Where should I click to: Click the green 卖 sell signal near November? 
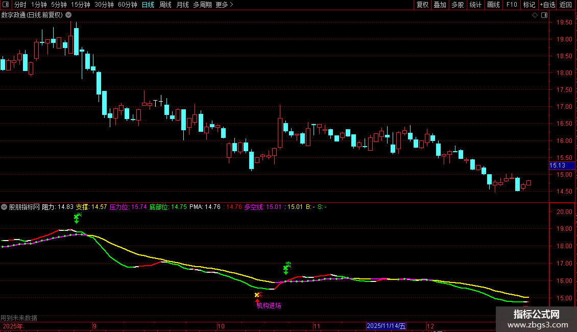click(287, 268)
